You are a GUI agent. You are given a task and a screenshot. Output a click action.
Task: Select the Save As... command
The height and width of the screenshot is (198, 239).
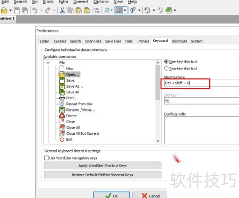coord(74,86)
